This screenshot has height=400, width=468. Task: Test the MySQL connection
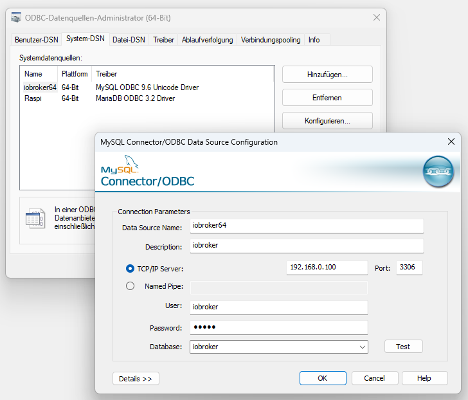click(x=403, y=347)
